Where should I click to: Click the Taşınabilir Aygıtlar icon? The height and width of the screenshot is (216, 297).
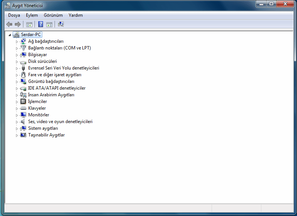(23, 135)
